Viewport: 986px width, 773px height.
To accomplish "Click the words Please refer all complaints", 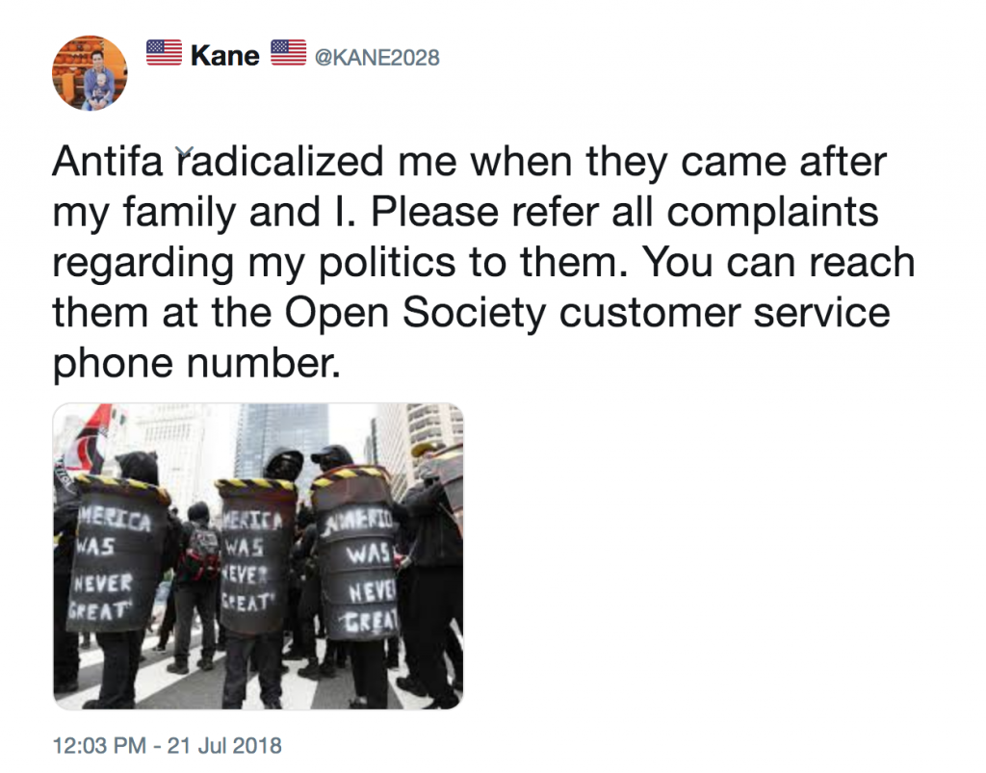I will click(624, 212).
